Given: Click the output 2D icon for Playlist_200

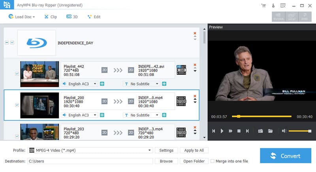Looking at the screenshot, I should (x=131, y=102).
